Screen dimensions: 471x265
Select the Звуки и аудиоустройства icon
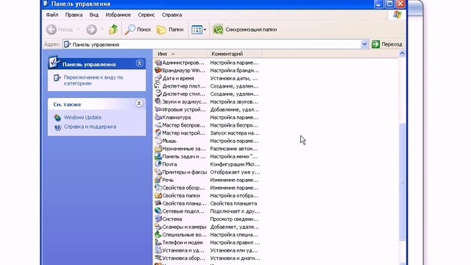pyautogui.click(x=158, y=102)
